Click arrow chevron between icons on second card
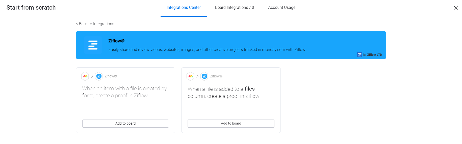 tap(197, 76)
